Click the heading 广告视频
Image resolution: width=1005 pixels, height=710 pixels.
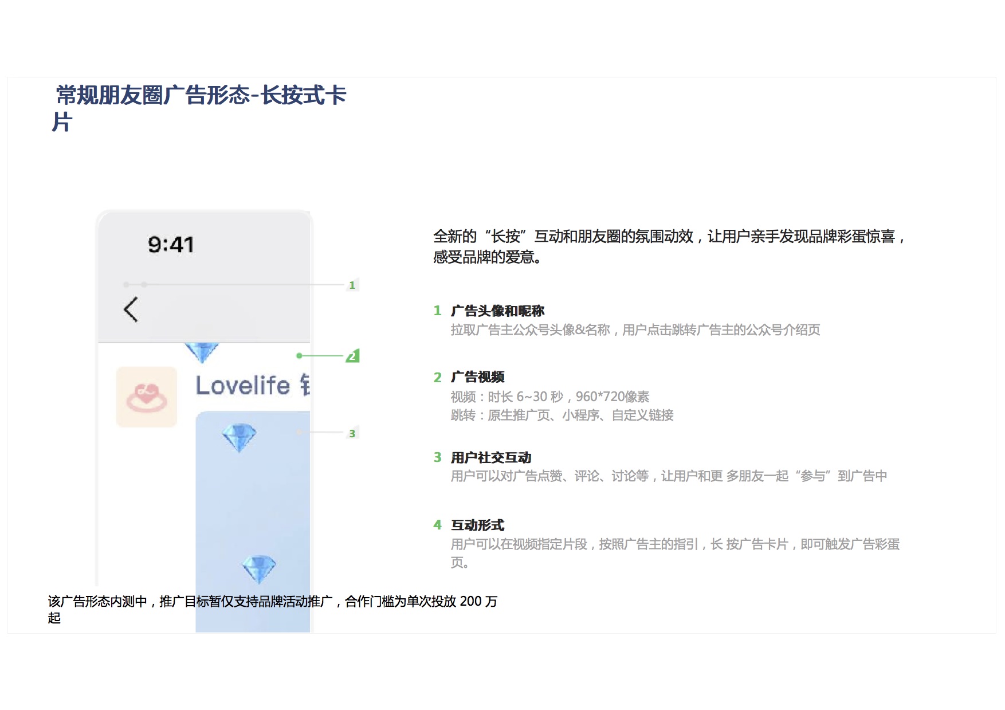coord(477,376)
